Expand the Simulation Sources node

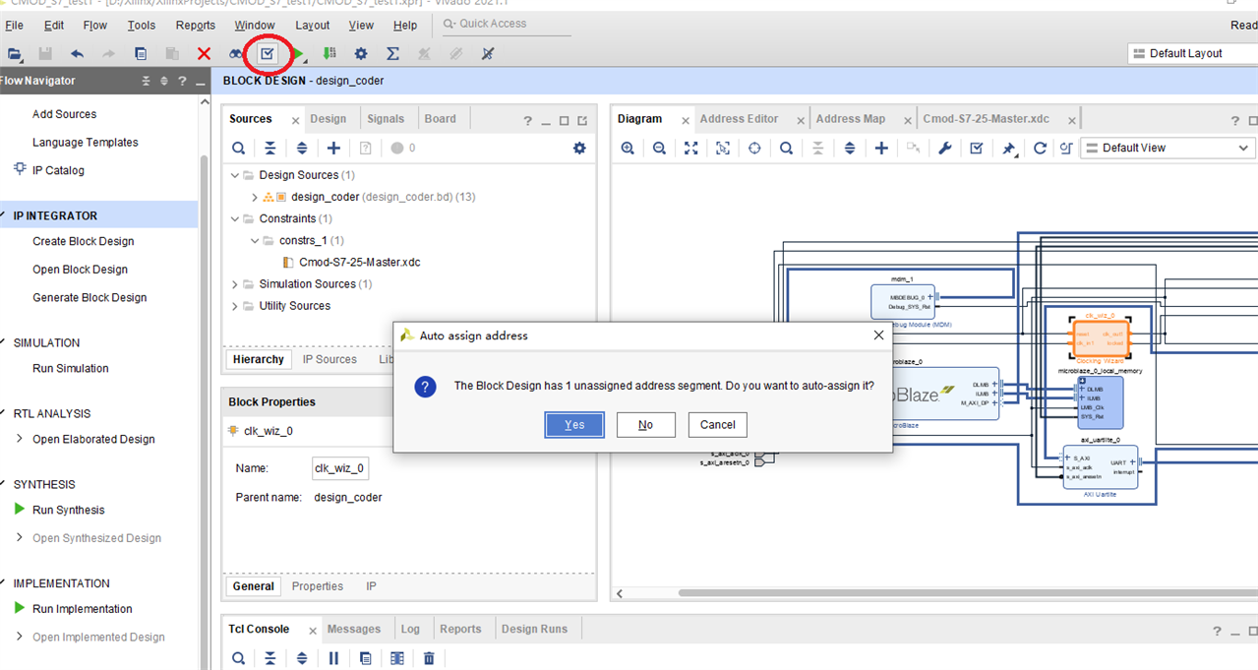pyautogui.click(x=235, y=284)
